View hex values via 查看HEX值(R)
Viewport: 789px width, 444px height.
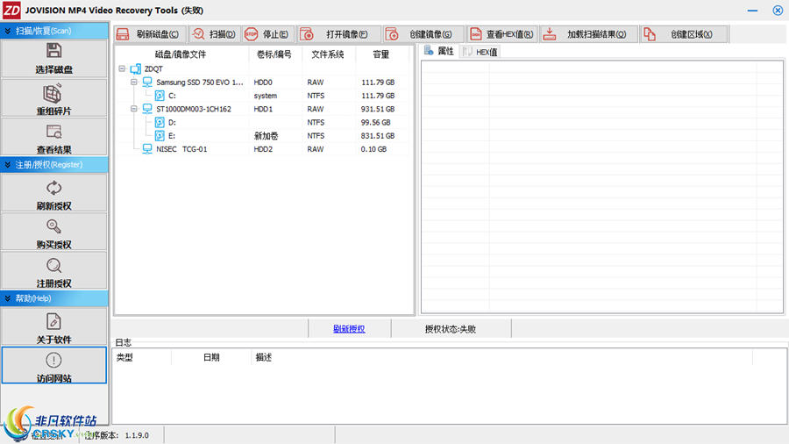pos(501,34)
